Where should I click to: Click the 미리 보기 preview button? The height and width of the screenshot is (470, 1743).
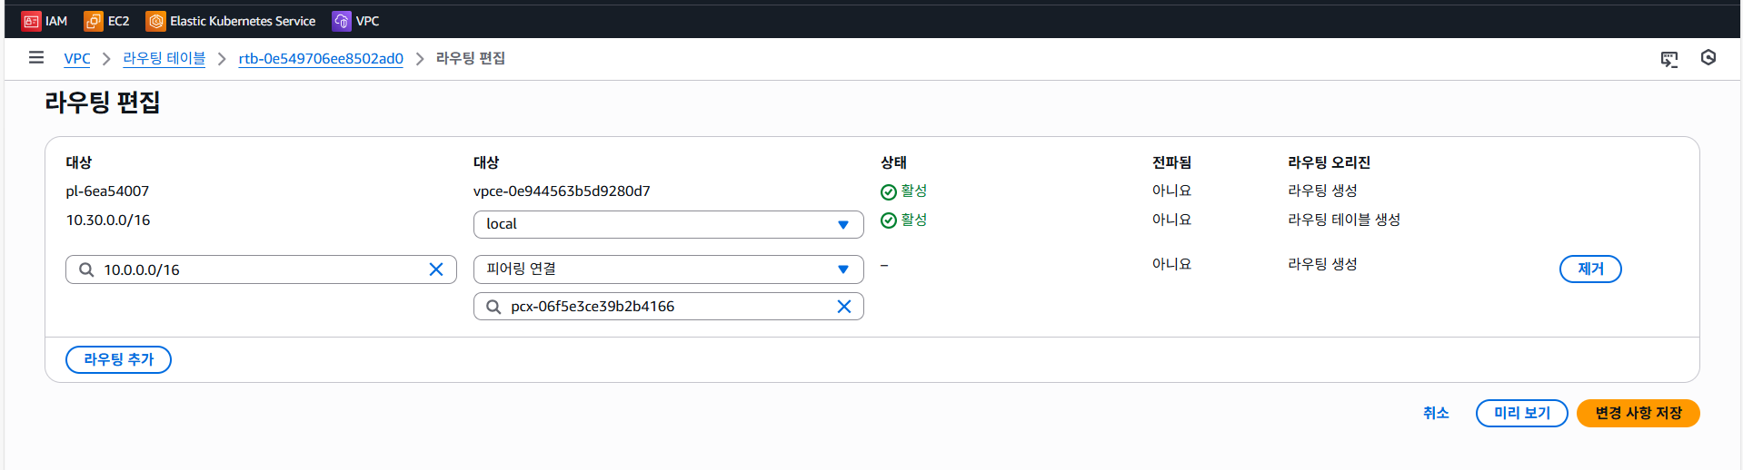[x=1522, y=413]
